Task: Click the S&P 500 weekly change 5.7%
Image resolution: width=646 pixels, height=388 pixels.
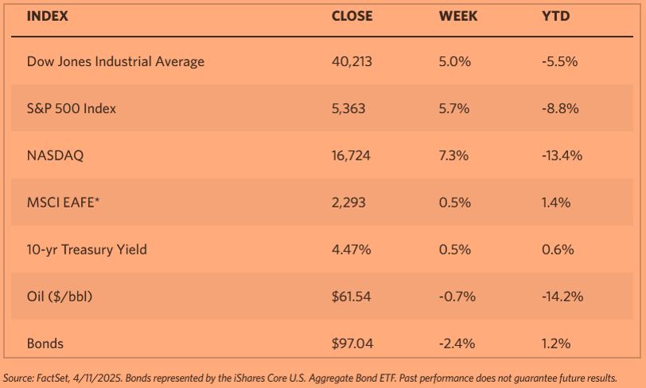Action: point(453,108)
